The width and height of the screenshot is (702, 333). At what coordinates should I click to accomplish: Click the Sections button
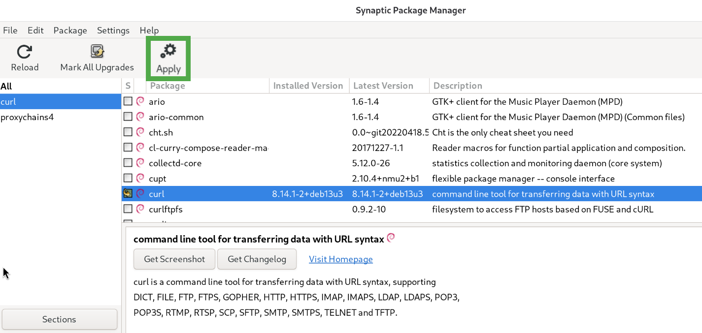click(x=59, y=319)
